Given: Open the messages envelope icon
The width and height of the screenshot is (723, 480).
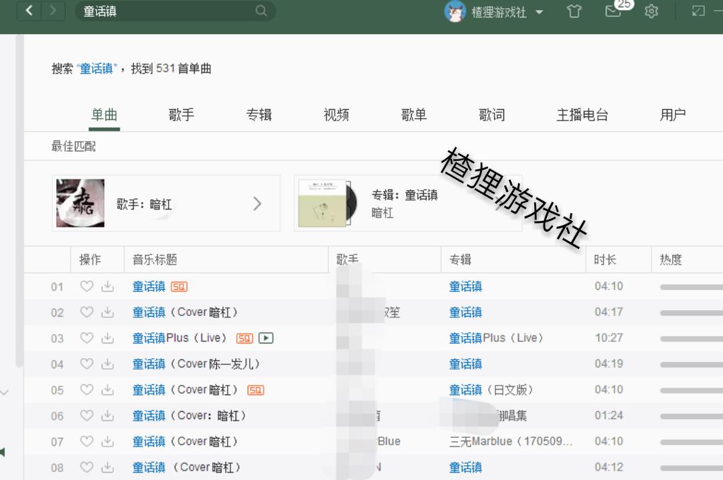Looking at the screenshot, I should click(613, 11).
